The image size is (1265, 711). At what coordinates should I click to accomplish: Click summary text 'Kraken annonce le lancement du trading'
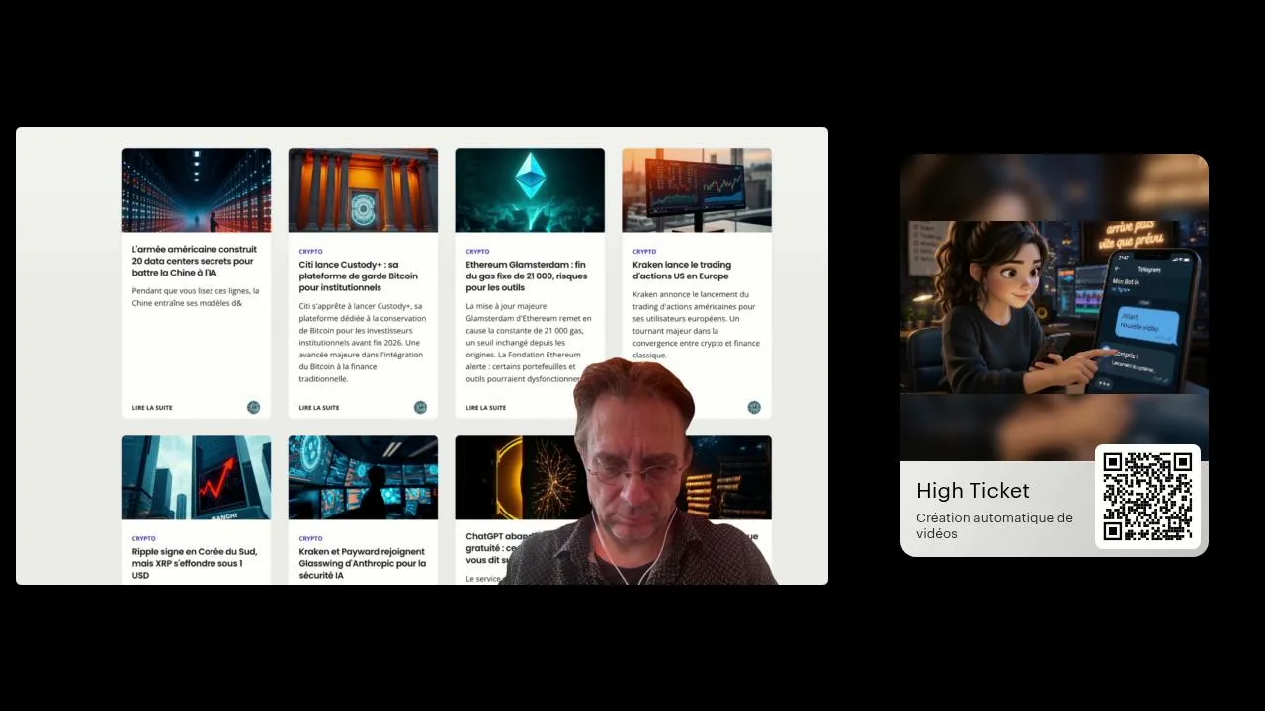(697, 325)
